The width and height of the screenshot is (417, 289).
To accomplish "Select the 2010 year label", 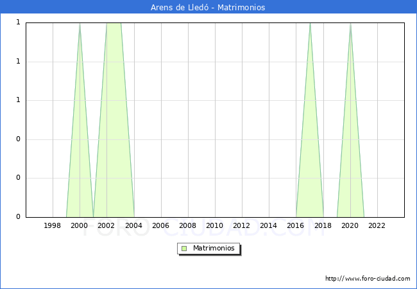I will click(214, 225).
